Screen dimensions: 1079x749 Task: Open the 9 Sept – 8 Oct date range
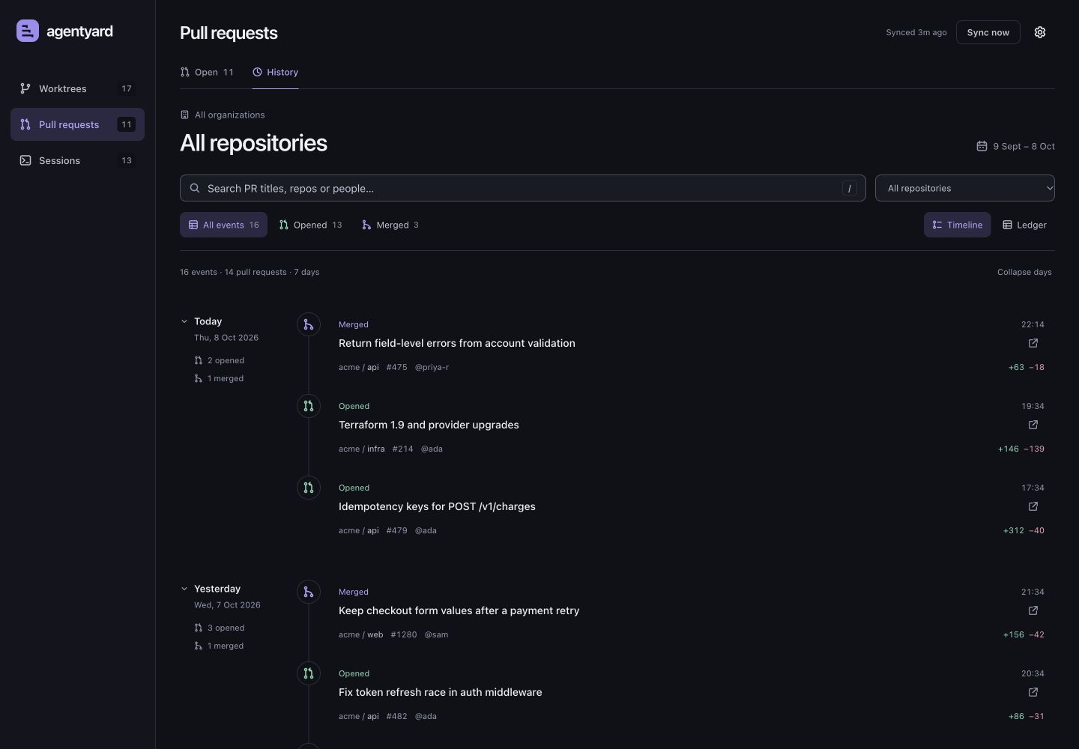[1016, 146]
